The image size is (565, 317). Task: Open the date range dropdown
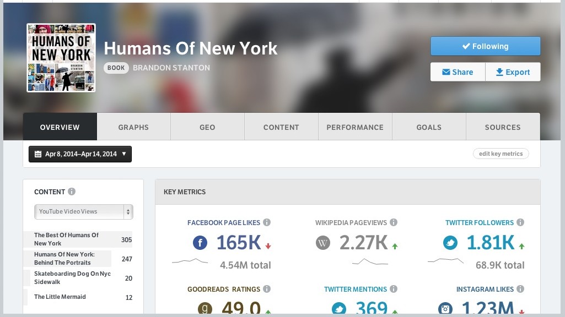(x=80, y=154)
